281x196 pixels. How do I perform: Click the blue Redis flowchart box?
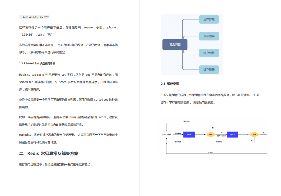[x=189, y=134]
